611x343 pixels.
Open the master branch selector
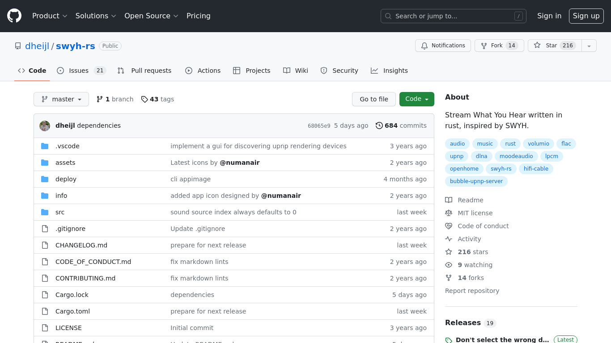tap(61, 99)
